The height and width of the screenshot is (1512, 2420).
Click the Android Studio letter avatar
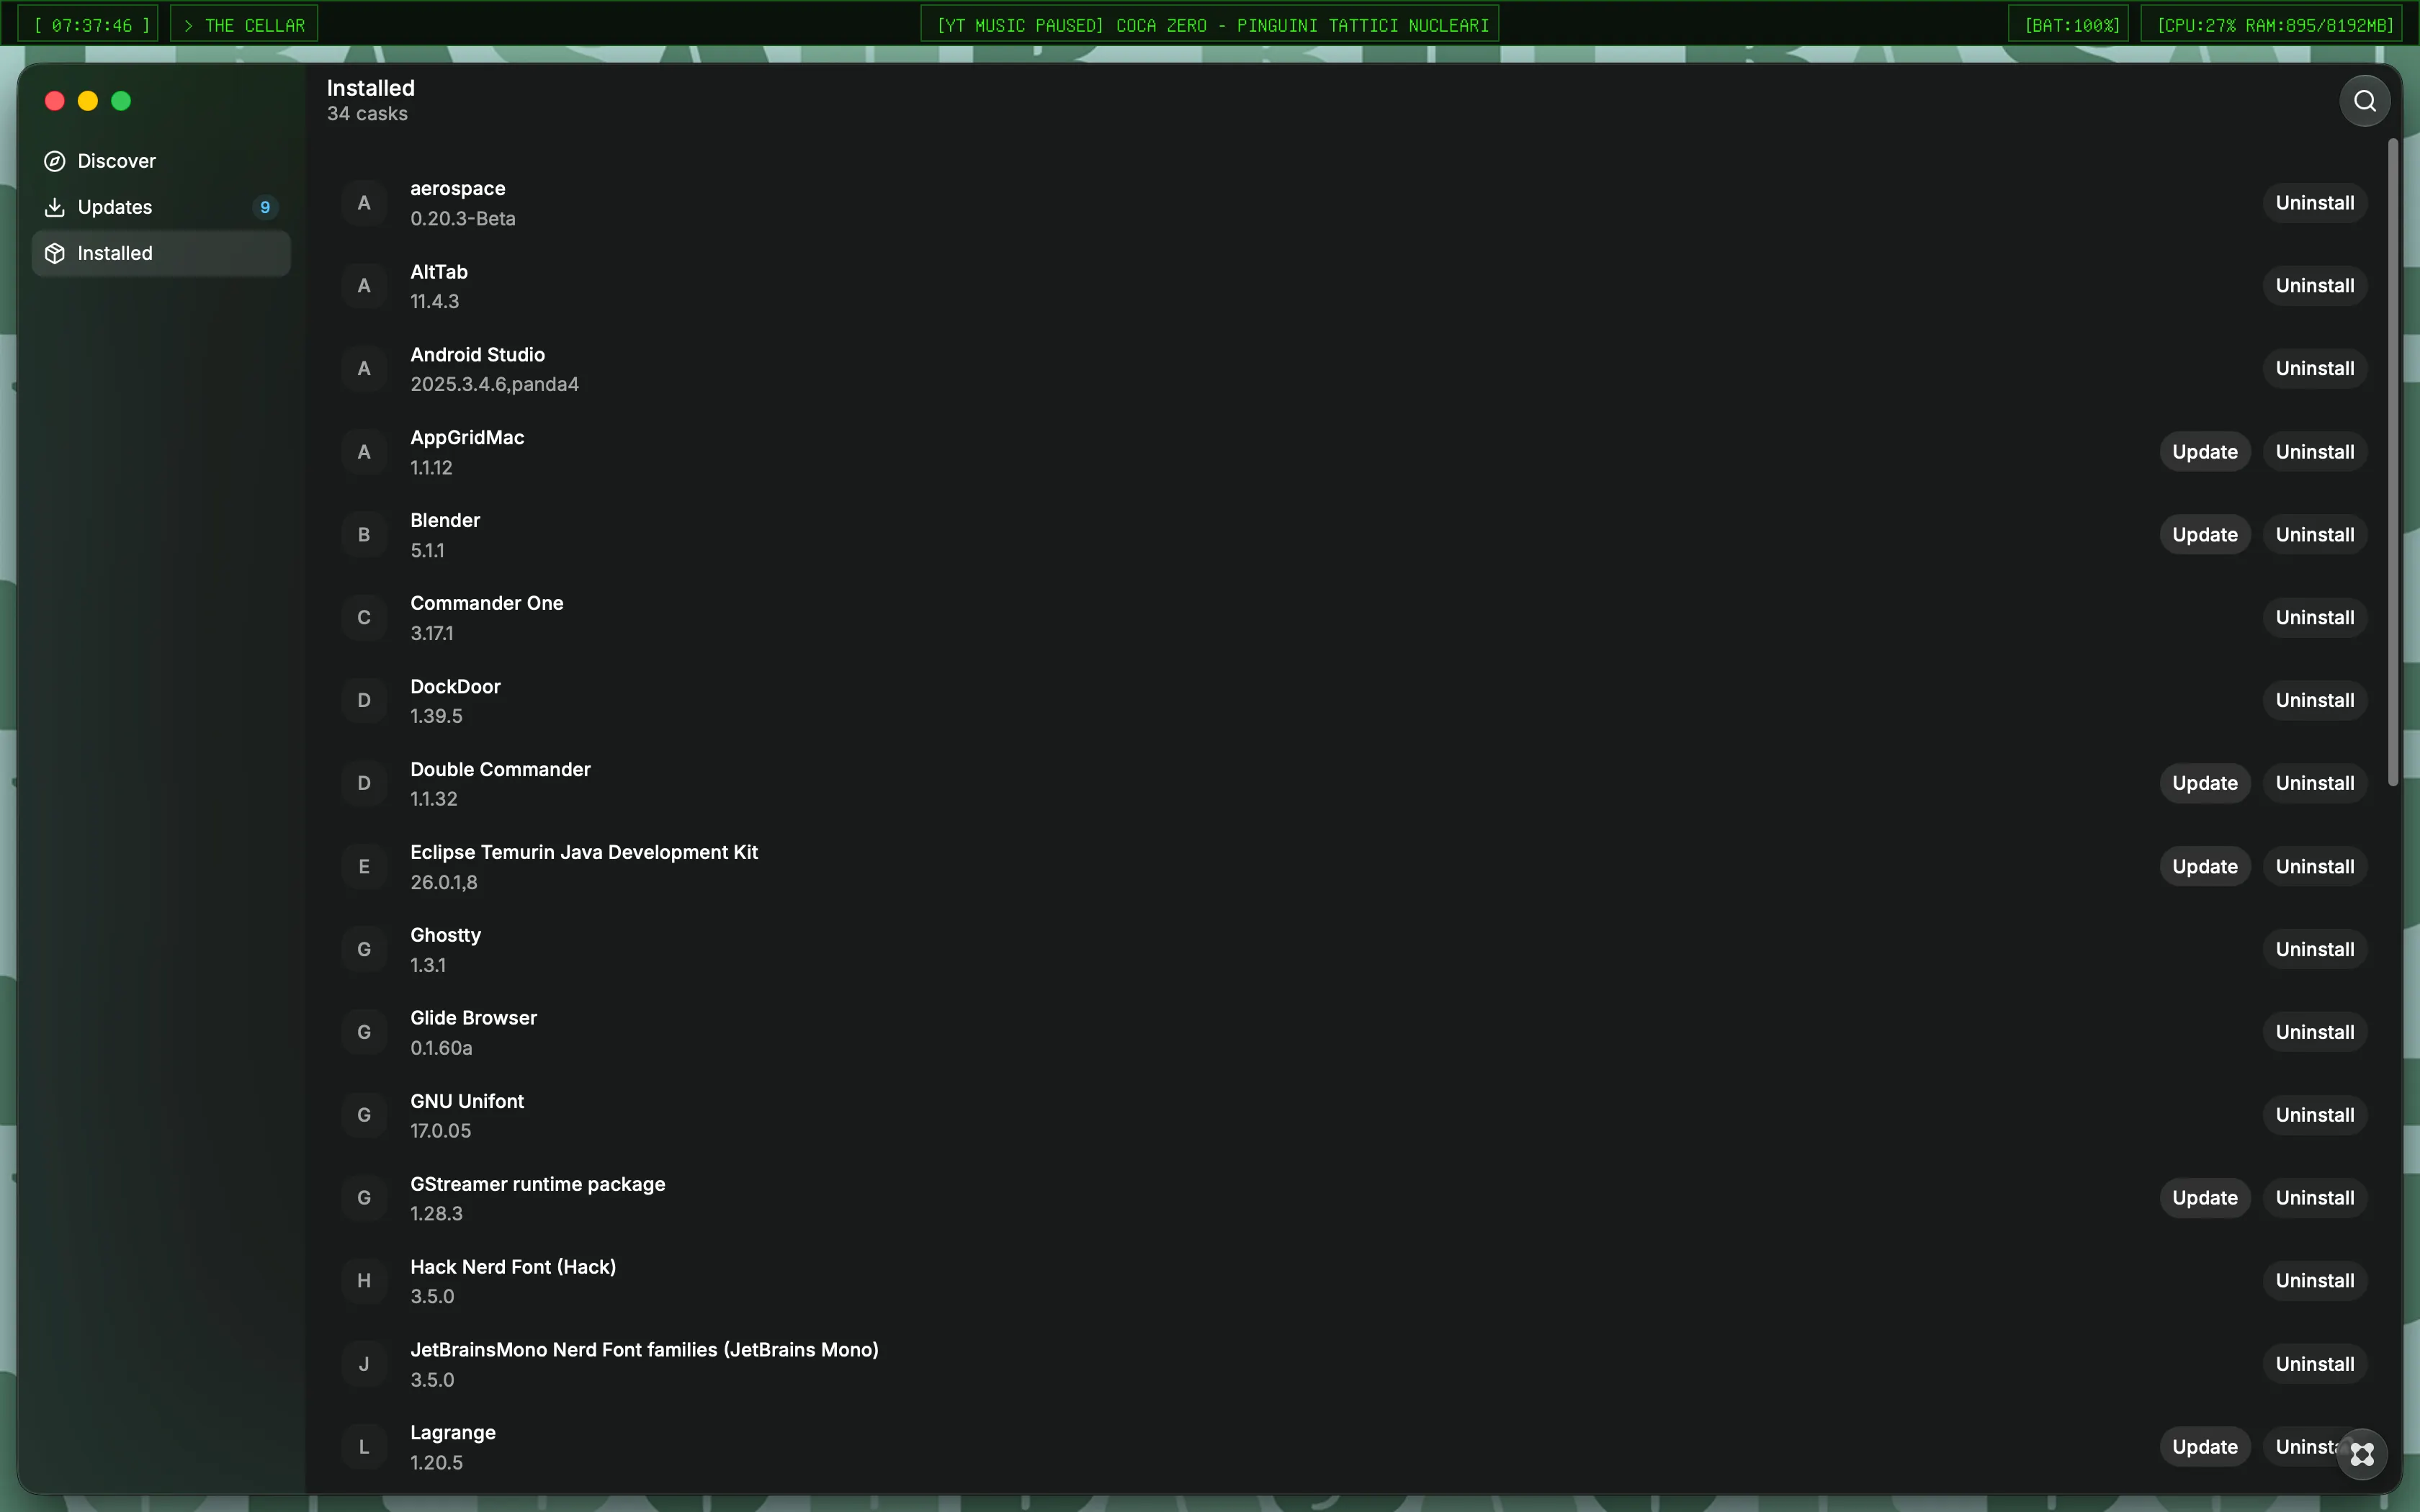point(364,369)
